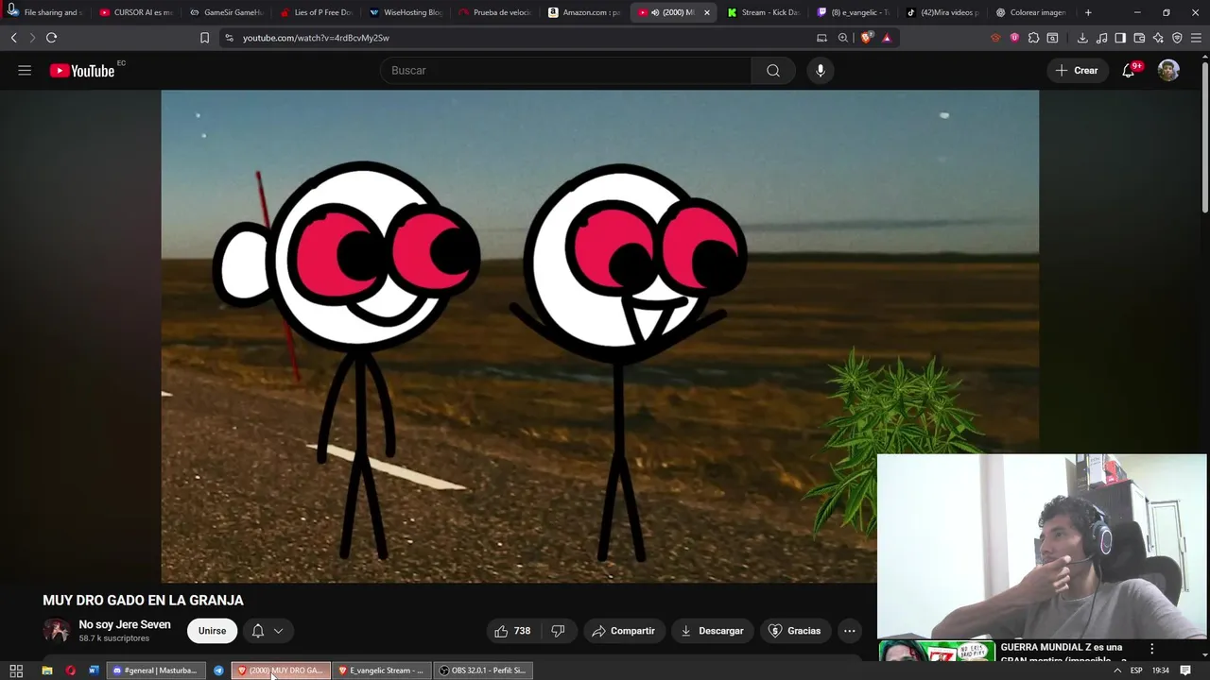Like the video with 738 likes
Image resolution: width=1210 pixels, height=680 pixels.
point(511,631)
